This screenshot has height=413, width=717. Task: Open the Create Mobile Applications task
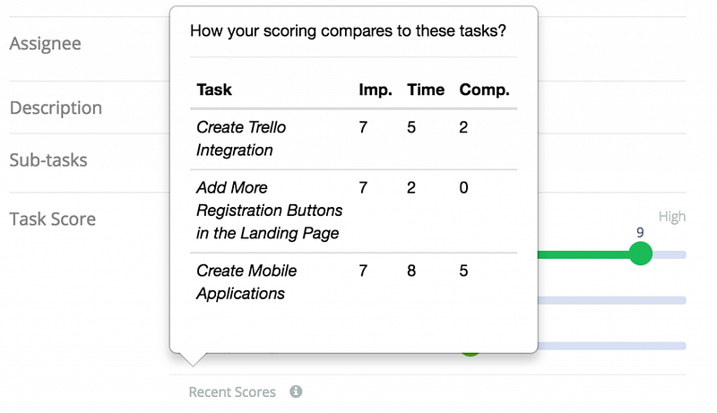(246, 282)
